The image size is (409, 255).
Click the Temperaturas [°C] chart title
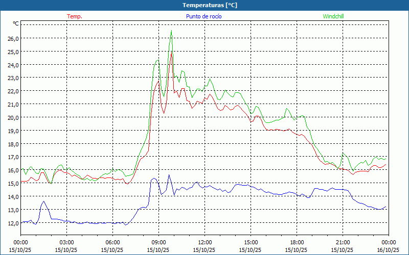point(210,5)
